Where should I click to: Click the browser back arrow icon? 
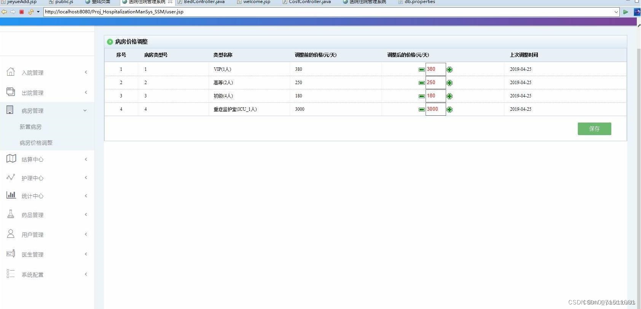[4, 12]
